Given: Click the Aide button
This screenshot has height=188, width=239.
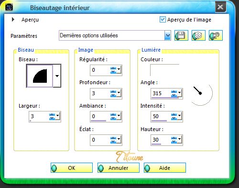Looking at the screenshot, I should pos(165,168).
